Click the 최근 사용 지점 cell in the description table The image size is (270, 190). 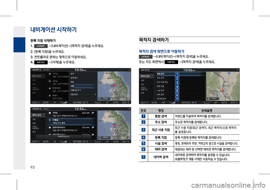click(161, 130)
